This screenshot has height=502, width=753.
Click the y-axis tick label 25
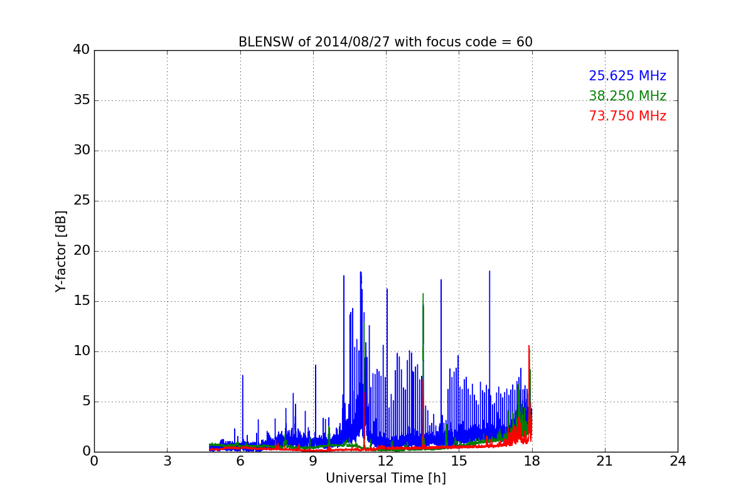[x=82, y=201]
